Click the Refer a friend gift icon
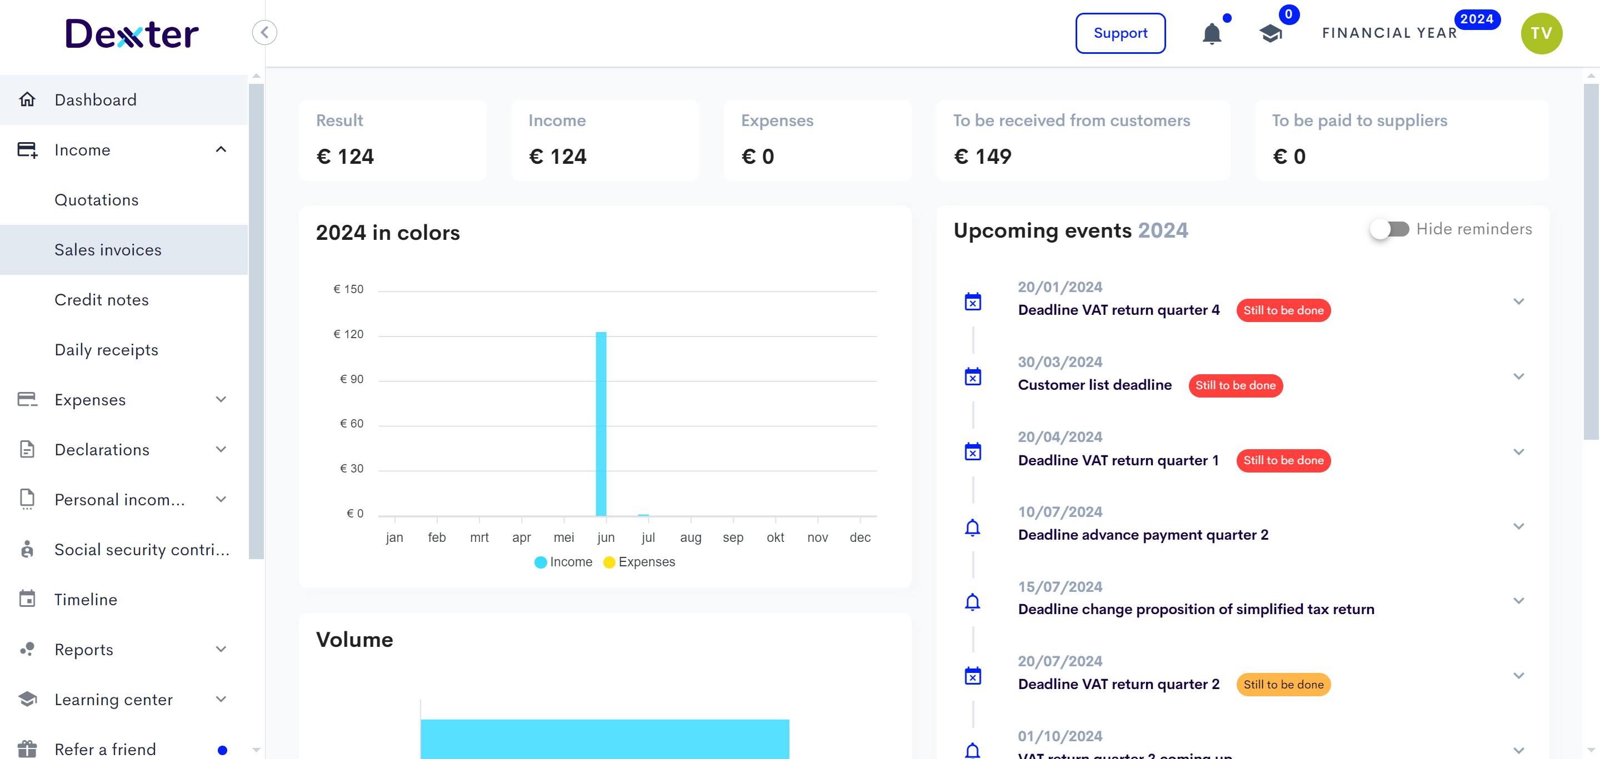Image resolution: width=1600 pixels, height=759 pixels. click(x=27, y=749)
